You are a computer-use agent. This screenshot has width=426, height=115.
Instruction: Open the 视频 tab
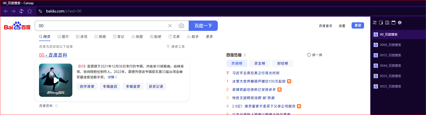click(x=100, y=37)
